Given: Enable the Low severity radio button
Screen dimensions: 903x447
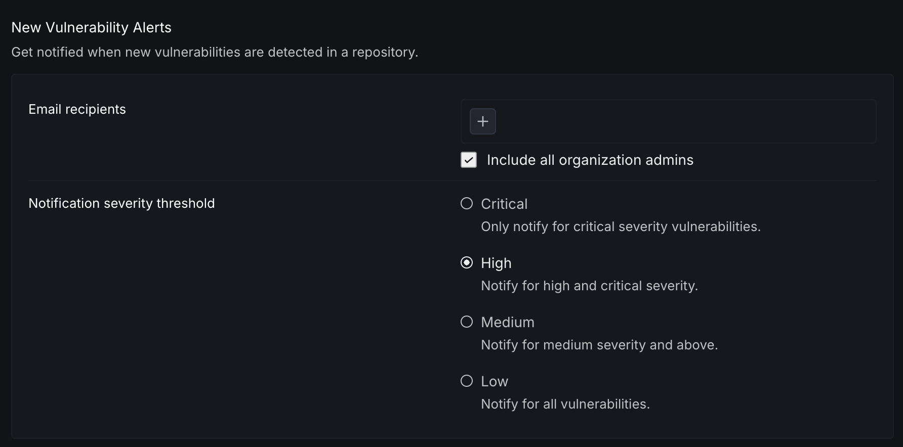Looking at the screenshot, I should pos(467,381).
